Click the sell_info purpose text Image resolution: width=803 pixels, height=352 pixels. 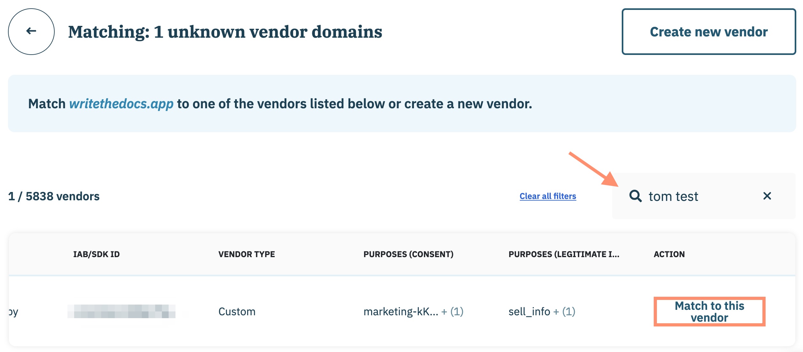pos(529,311)
